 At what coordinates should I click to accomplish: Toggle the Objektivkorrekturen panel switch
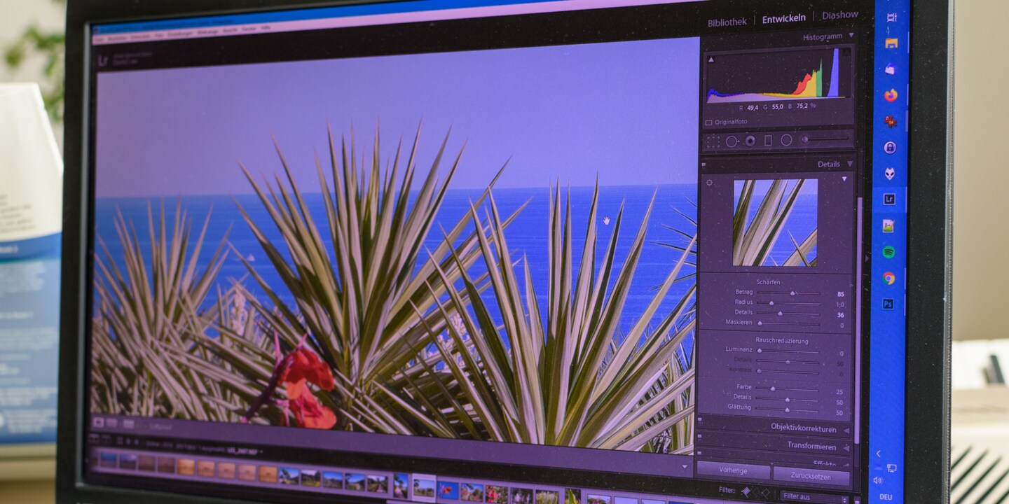[700, 421]
